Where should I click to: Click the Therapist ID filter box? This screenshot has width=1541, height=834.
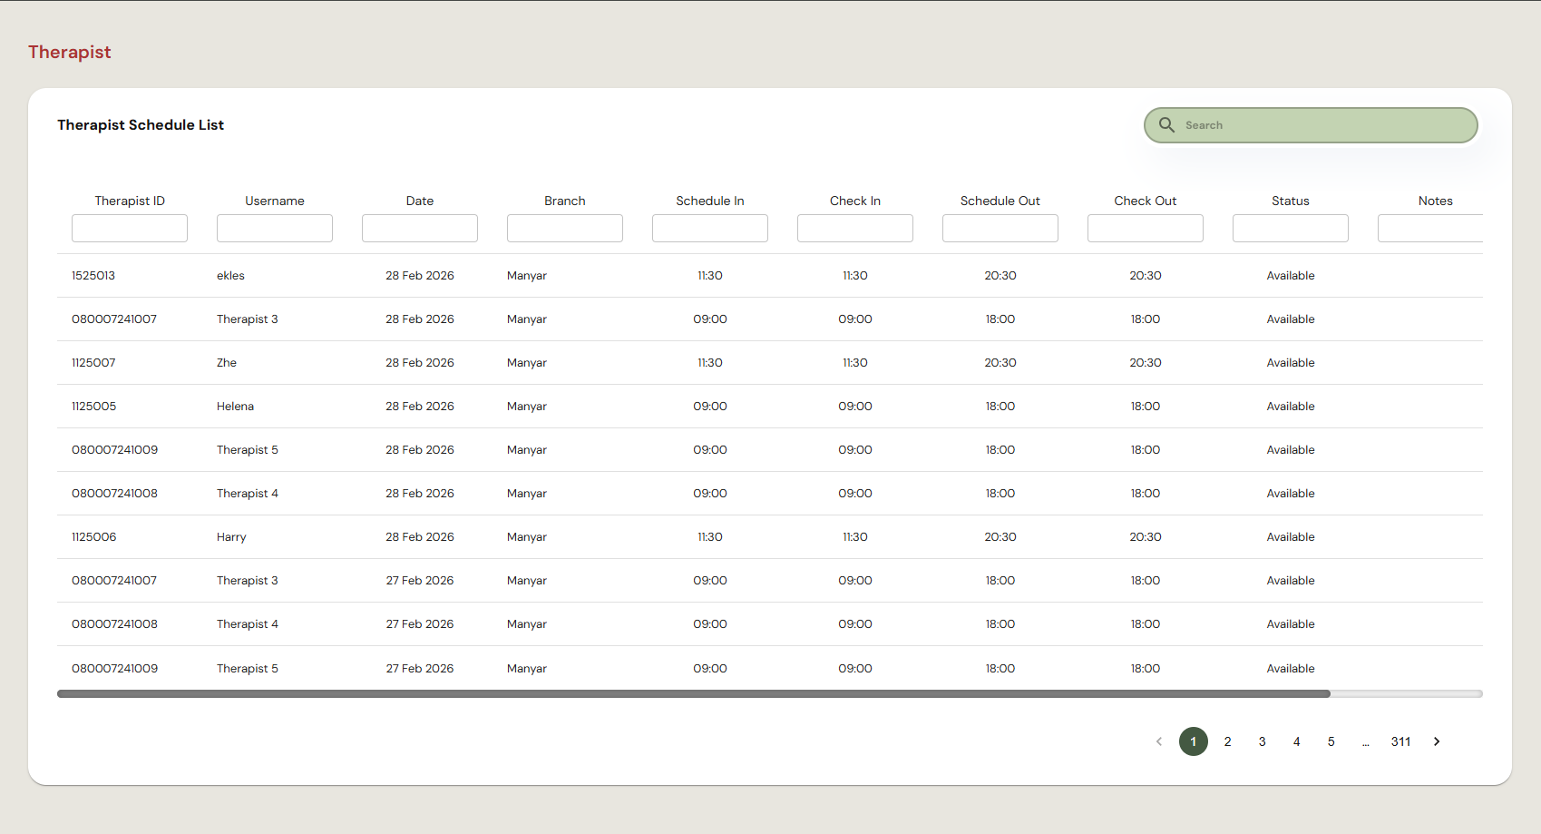pos(130,228)
